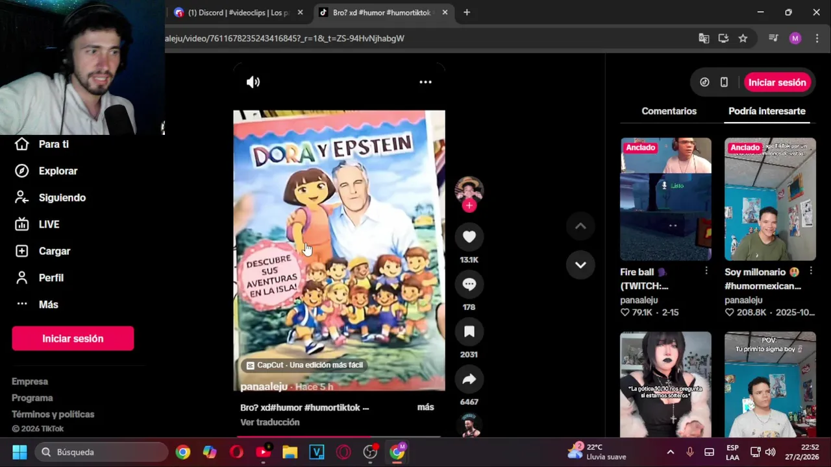831x467 pixels.
Task: Like the video with the heart icon
Action: pos(469,237)
